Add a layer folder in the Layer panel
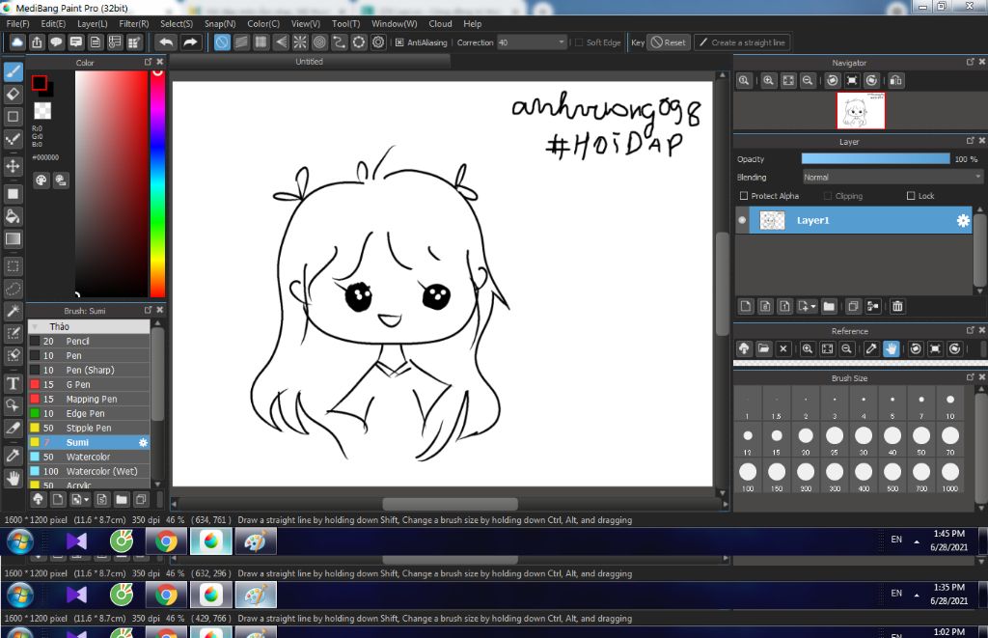The image size is (988, 638). pyautogui.click(x=829, y=306)
